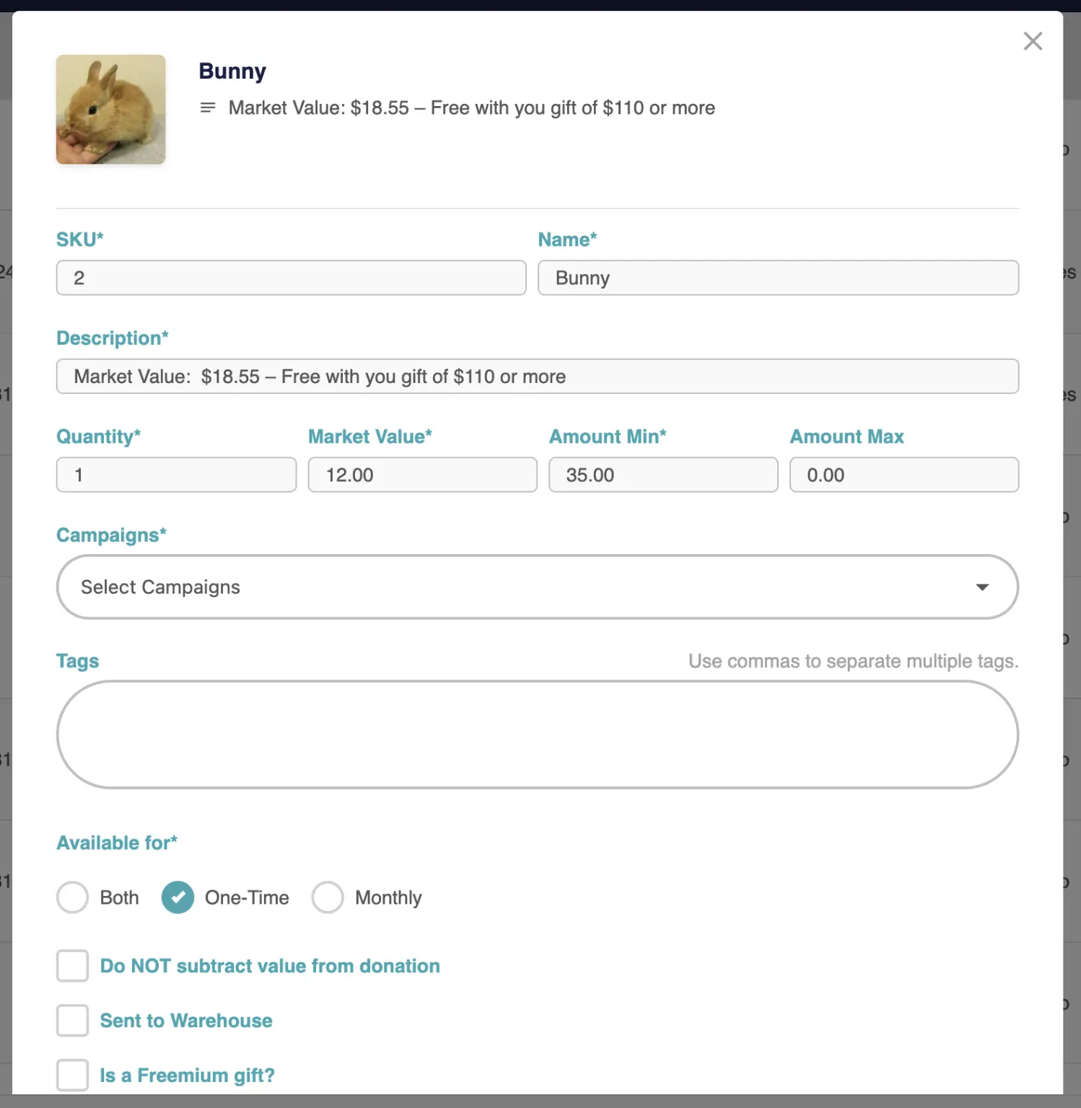The image size is (1081, 1108).
Task: Select the Both availability radio button
Action: tap(73, 897)
